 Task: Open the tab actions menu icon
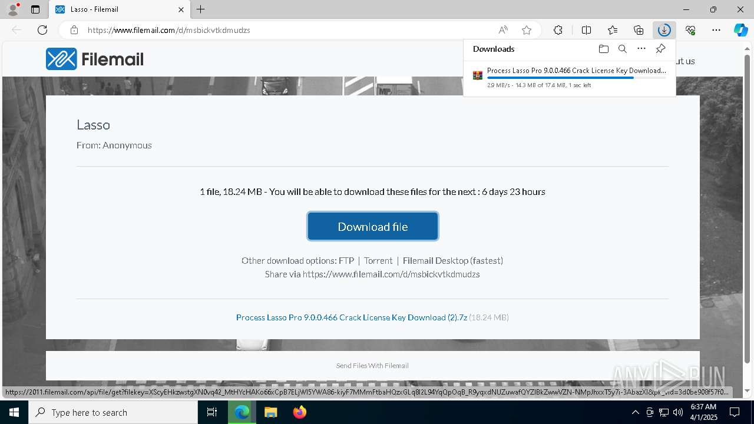tap(35, 9)
